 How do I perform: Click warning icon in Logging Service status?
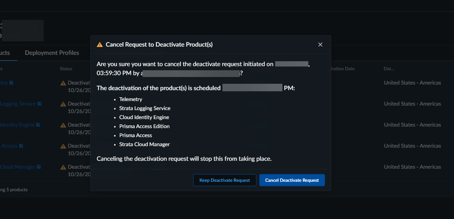[63, 104]
